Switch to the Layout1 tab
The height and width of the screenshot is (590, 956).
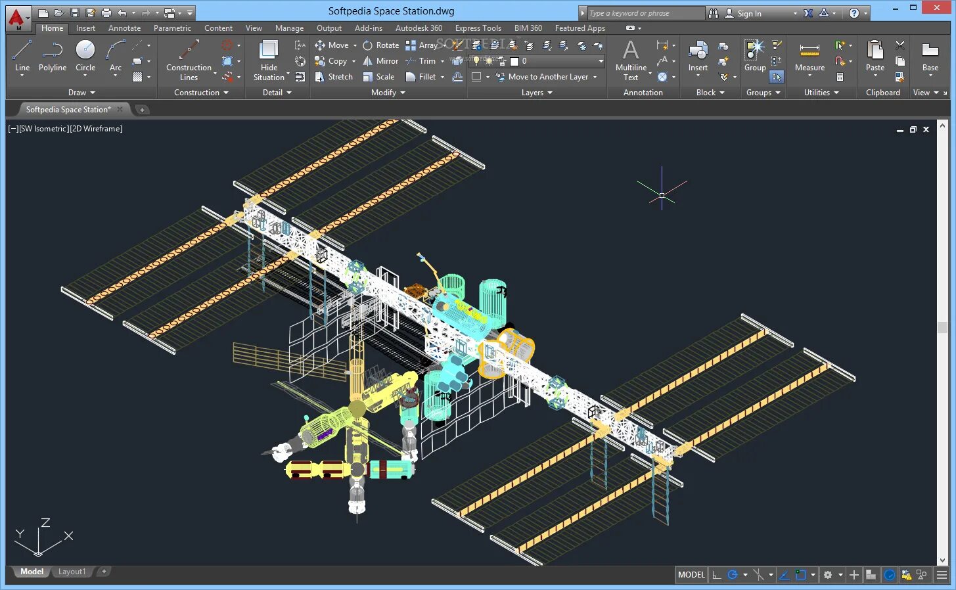pos(72,572)
